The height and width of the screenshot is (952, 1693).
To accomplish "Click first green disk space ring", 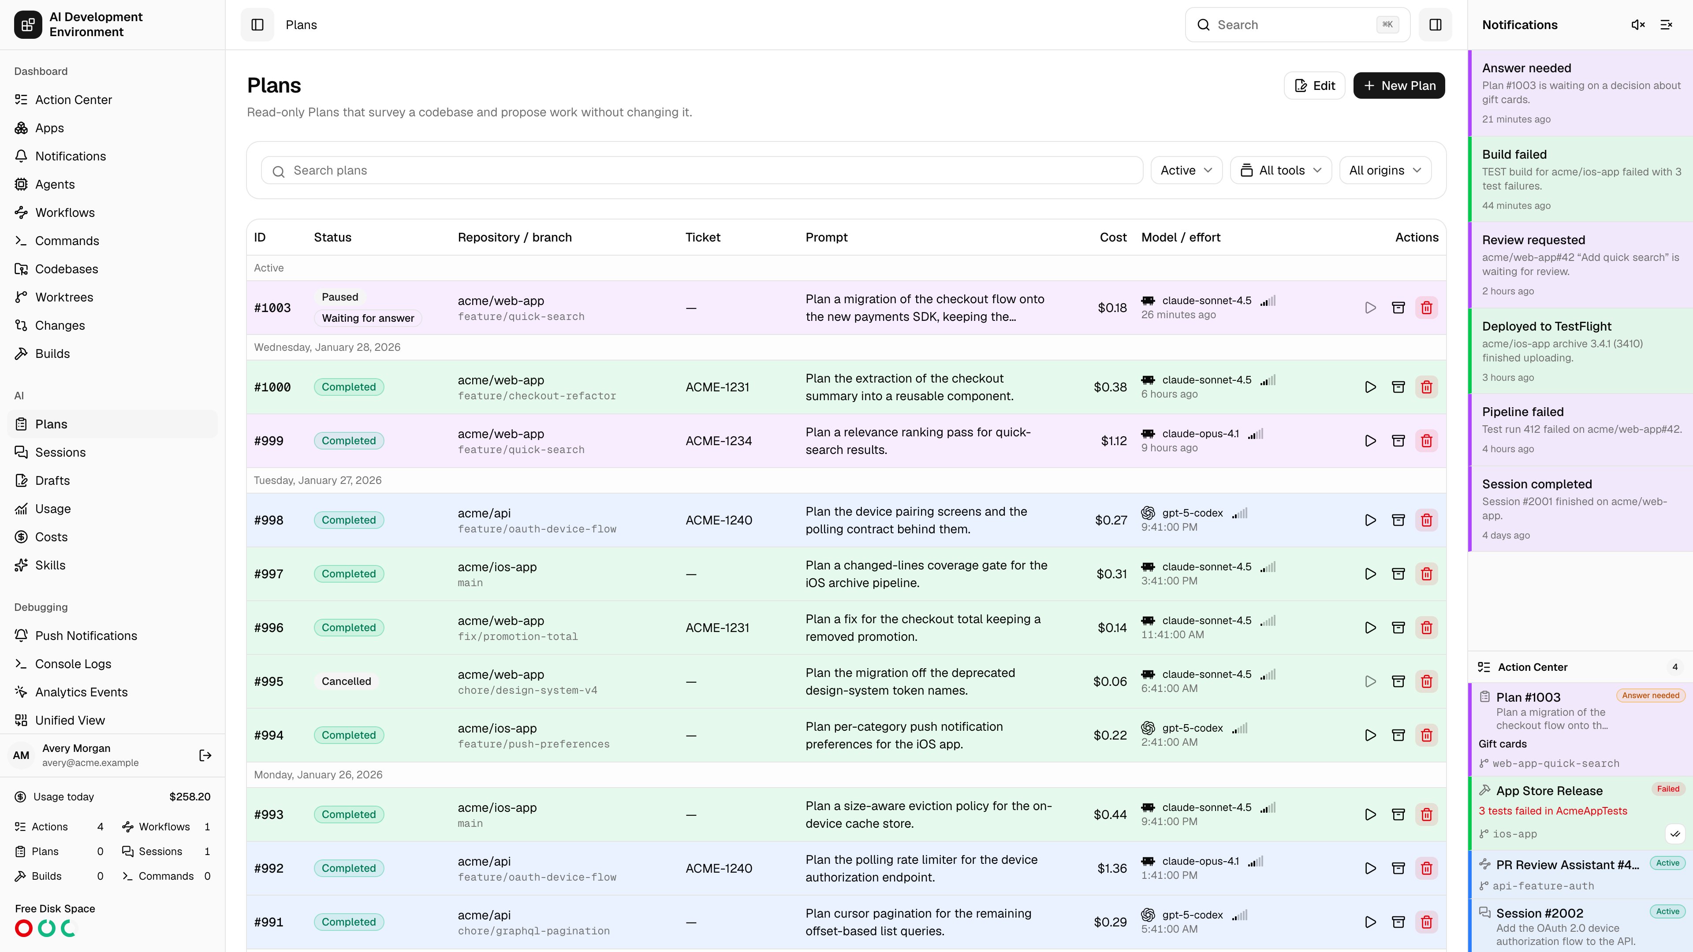I will click(x=47, y=928).
